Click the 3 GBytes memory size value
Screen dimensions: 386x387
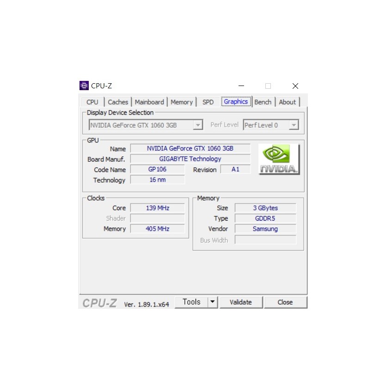[x=265, y=208]
